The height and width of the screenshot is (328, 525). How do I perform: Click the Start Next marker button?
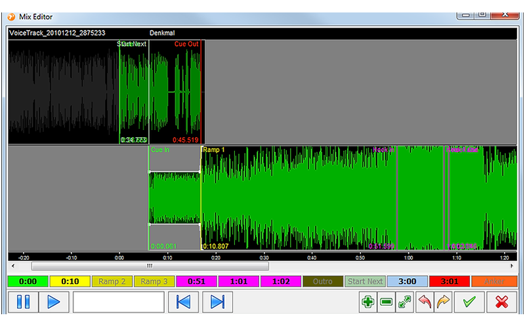366,281
